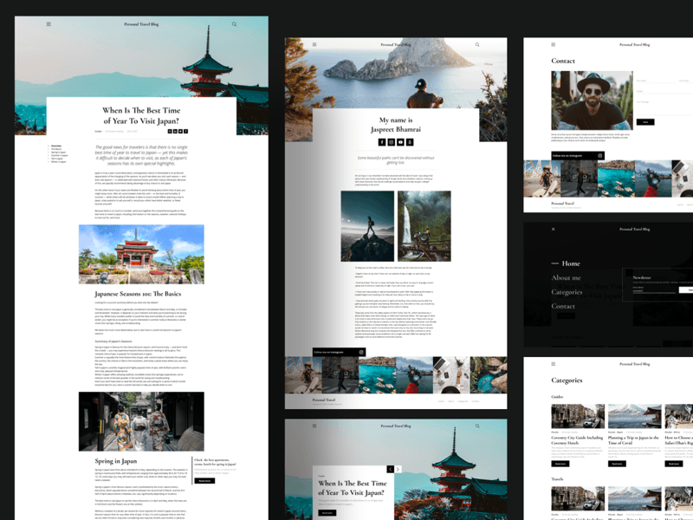
Task: Open Instagram icon under Jaspreet Bhamrai name
Action: pyautogui.click(x=392, y=142)
